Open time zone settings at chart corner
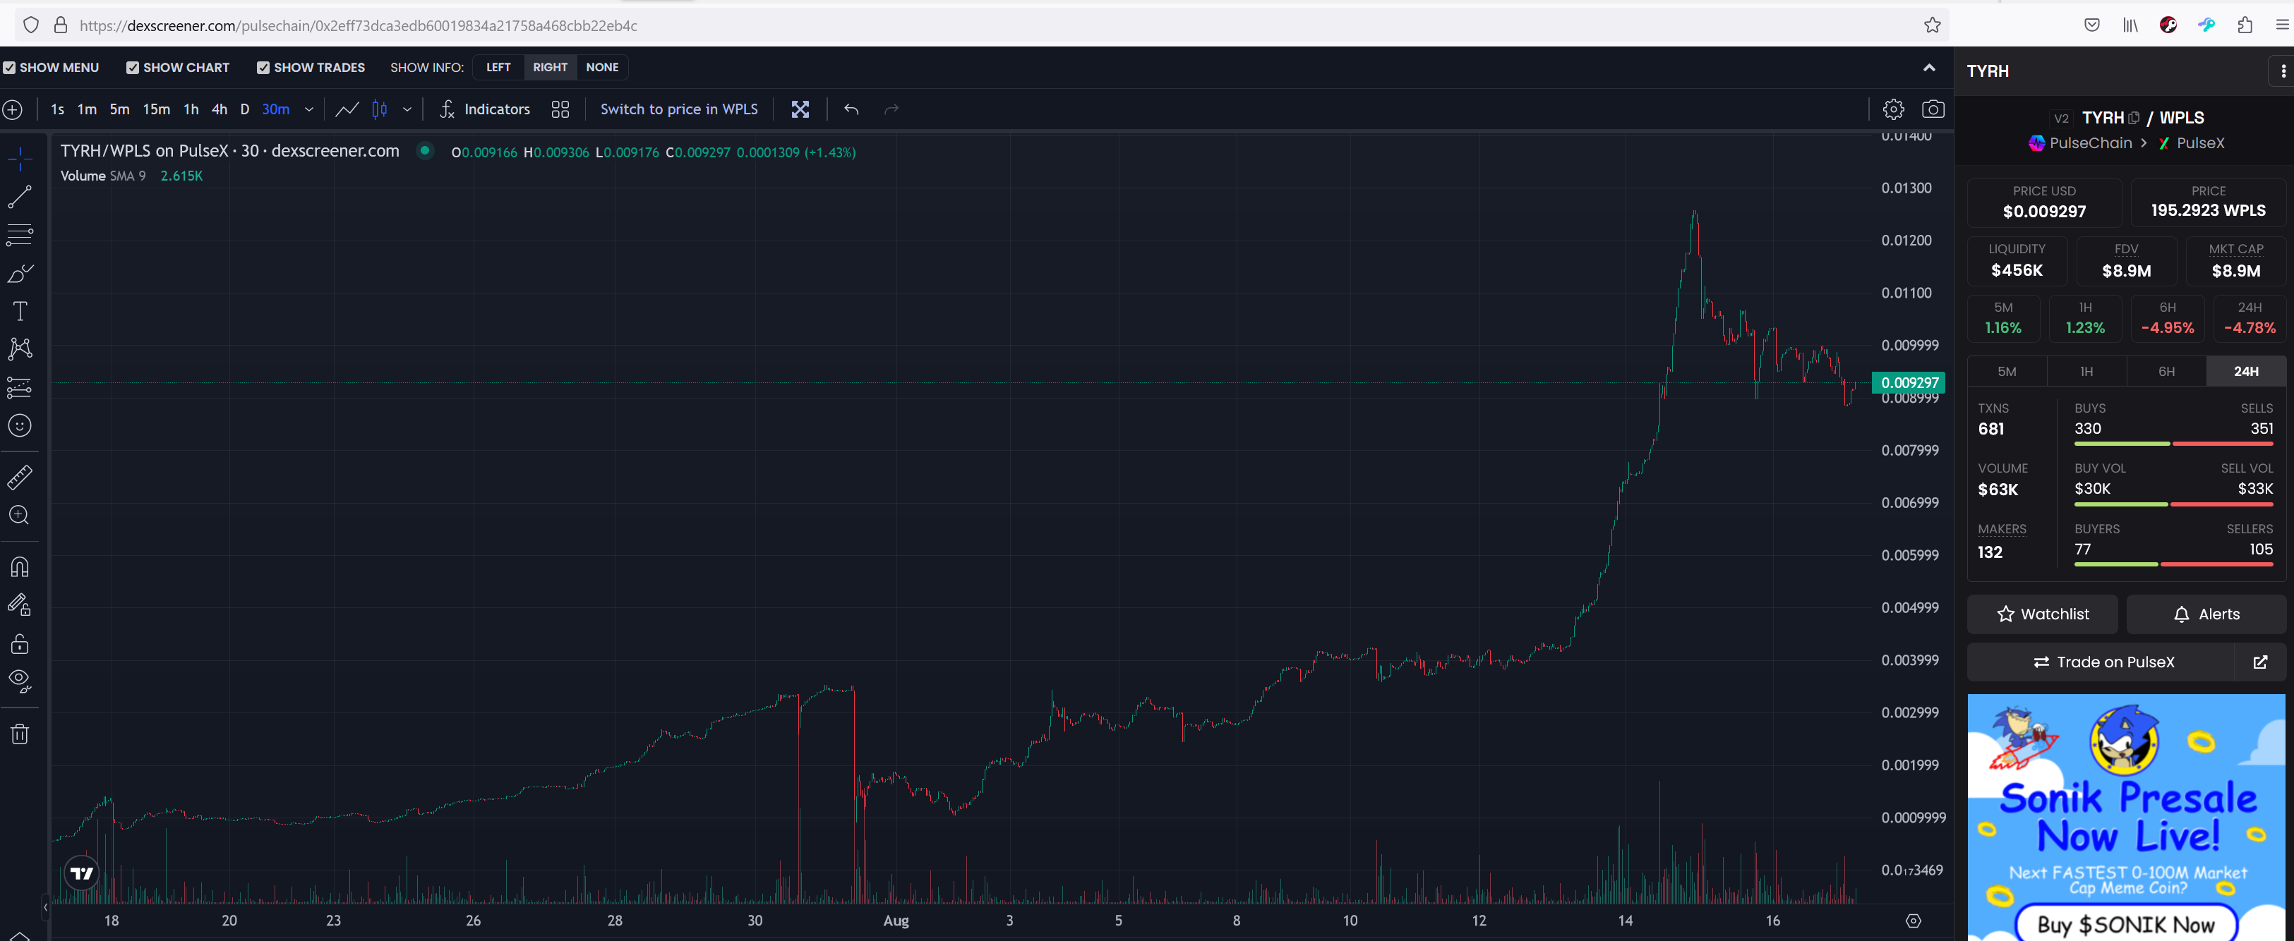 coord(1914,921)
